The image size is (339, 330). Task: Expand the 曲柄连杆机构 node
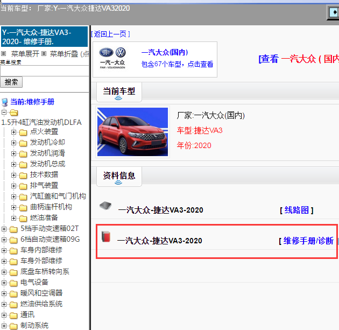[13, 207]
